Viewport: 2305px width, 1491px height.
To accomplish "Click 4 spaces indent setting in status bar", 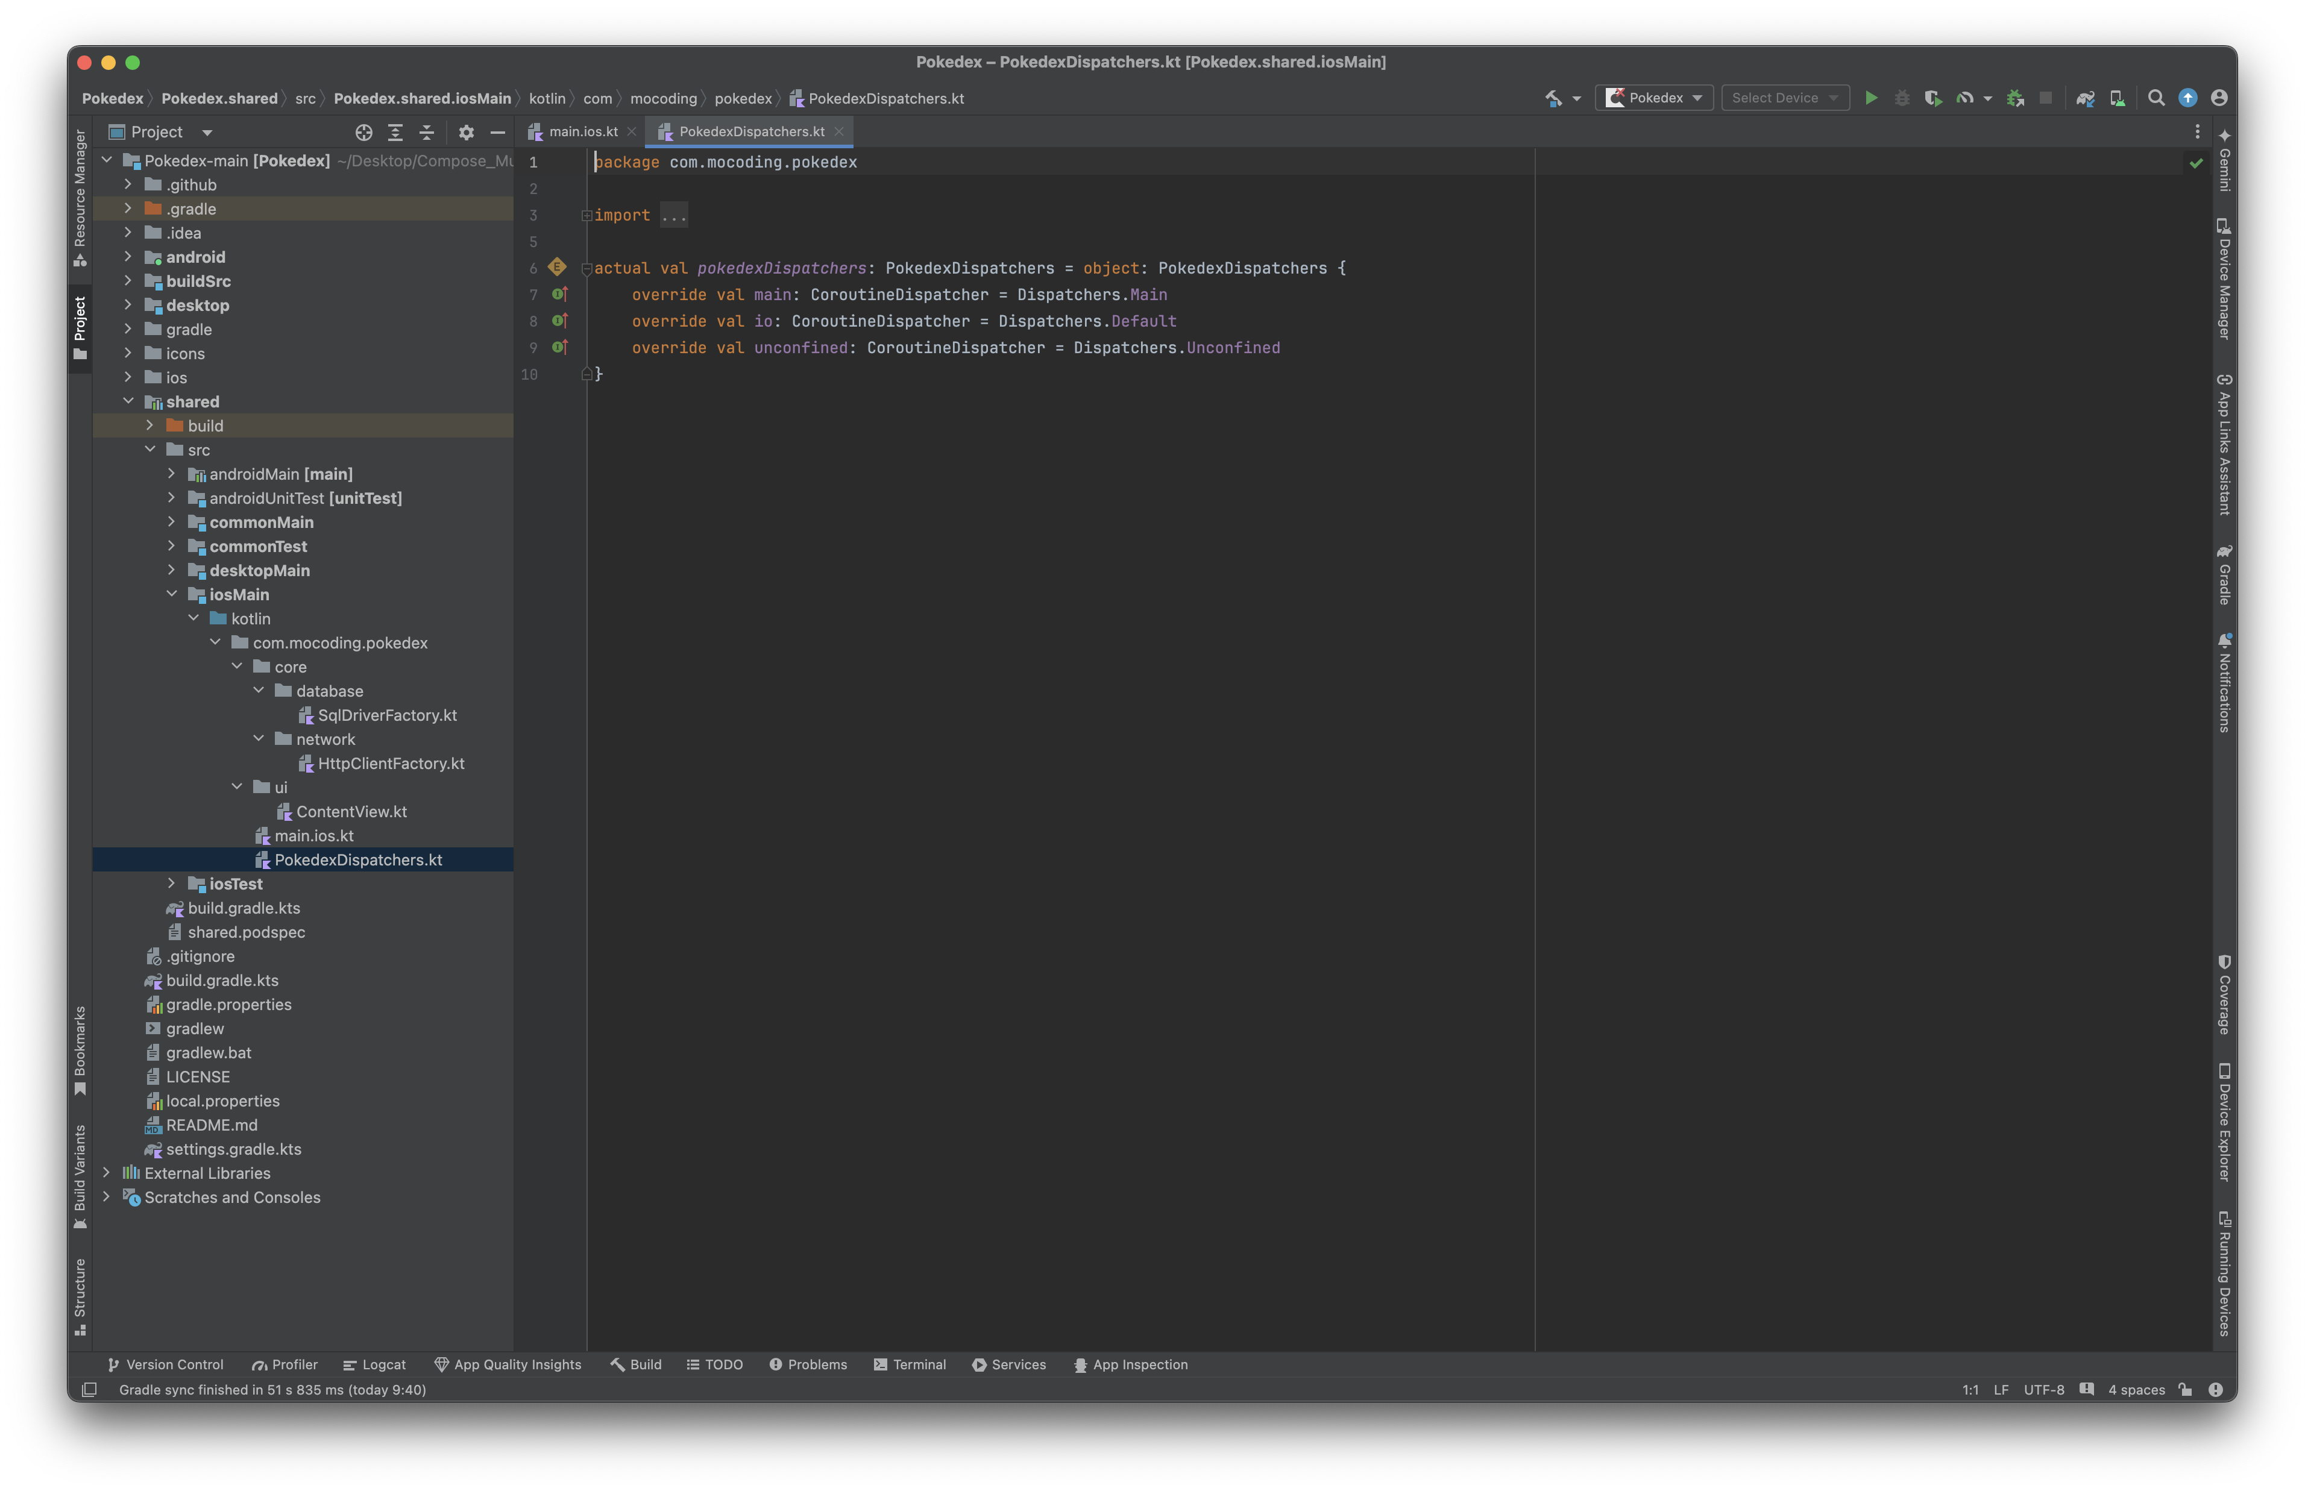I will [2136, 1389].
